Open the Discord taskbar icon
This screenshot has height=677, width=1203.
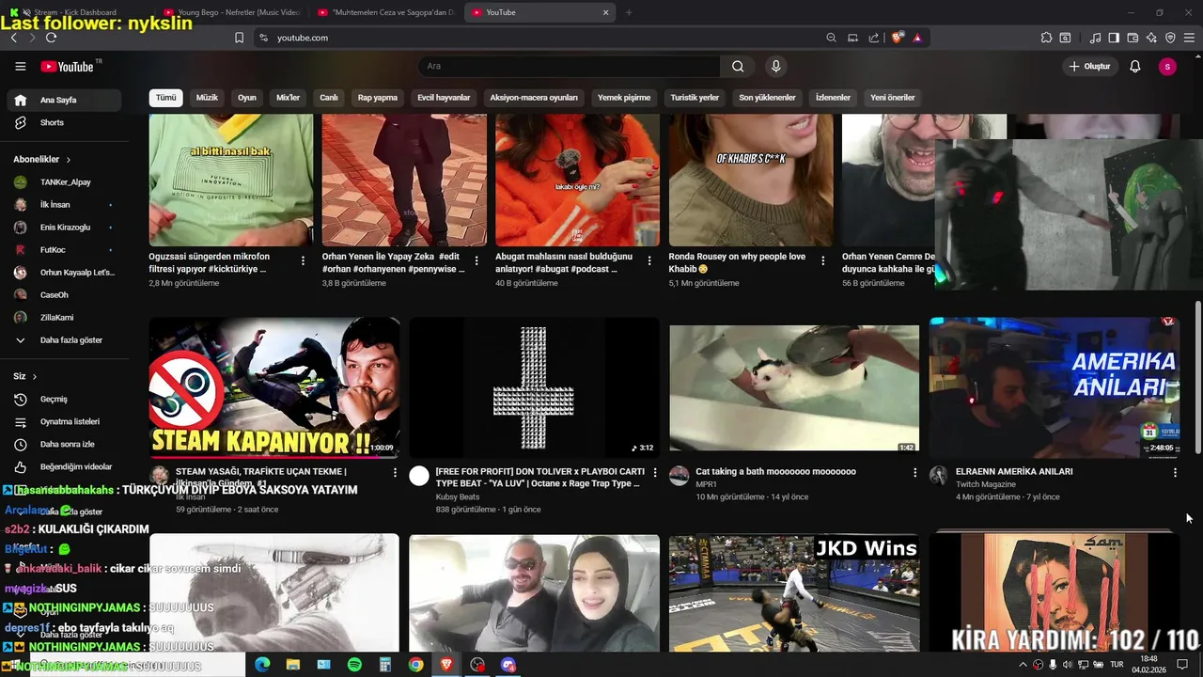click(x=508, y=665)
